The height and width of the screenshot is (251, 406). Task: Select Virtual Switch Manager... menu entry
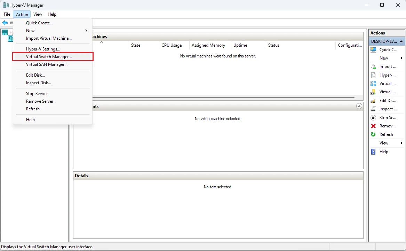click(x=53, y=56)
